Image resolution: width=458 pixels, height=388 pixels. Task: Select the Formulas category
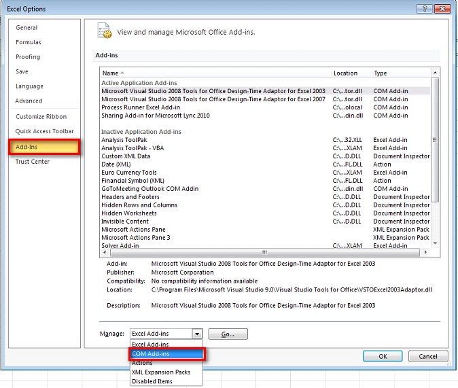pos(29,42)
